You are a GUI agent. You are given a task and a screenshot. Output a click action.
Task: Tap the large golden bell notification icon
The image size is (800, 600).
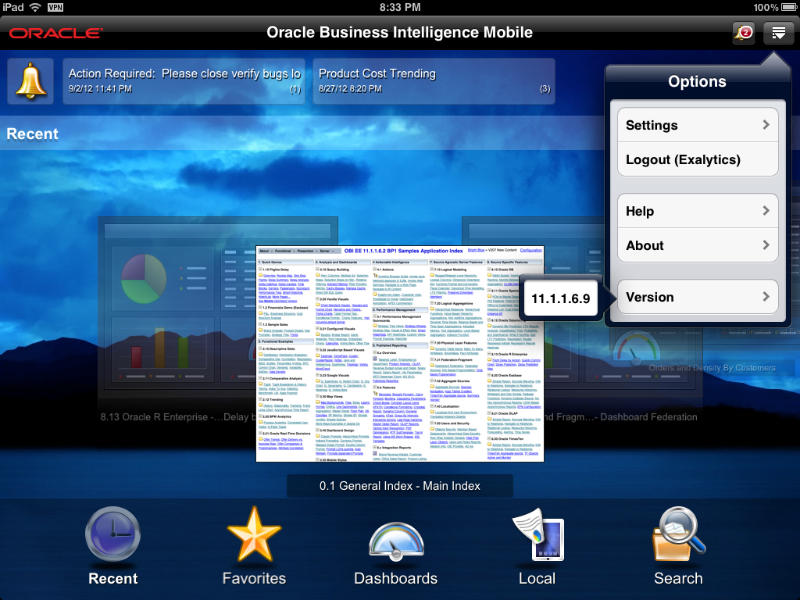[x=30, y=81]
